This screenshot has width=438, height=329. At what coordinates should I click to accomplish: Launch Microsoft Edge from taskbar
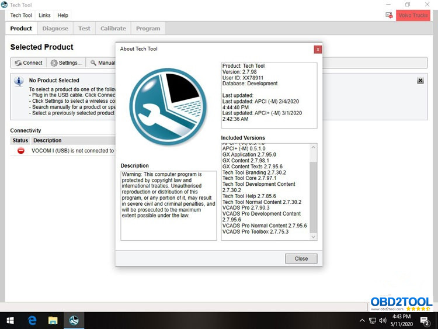[32, 321]
